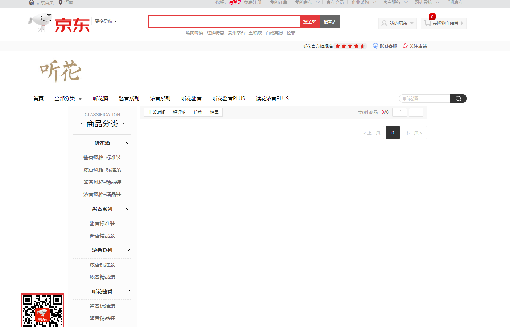The height and width of the screenshot is (327, 510).
Task: Open the 全部分类 dropdown
Action: coord(68,98)
